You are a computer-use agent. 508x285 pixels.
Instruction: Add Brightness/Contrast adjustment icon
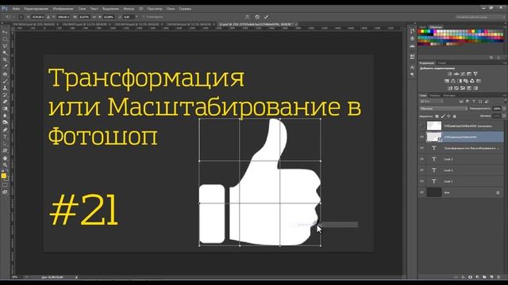coord(450,74)
